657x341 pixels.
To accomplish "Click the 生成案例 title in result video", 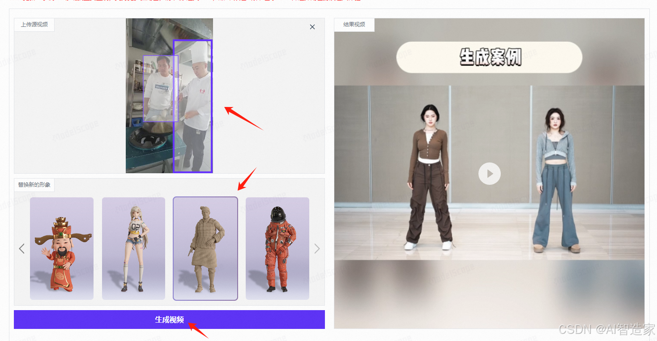I will coord(490,57).
